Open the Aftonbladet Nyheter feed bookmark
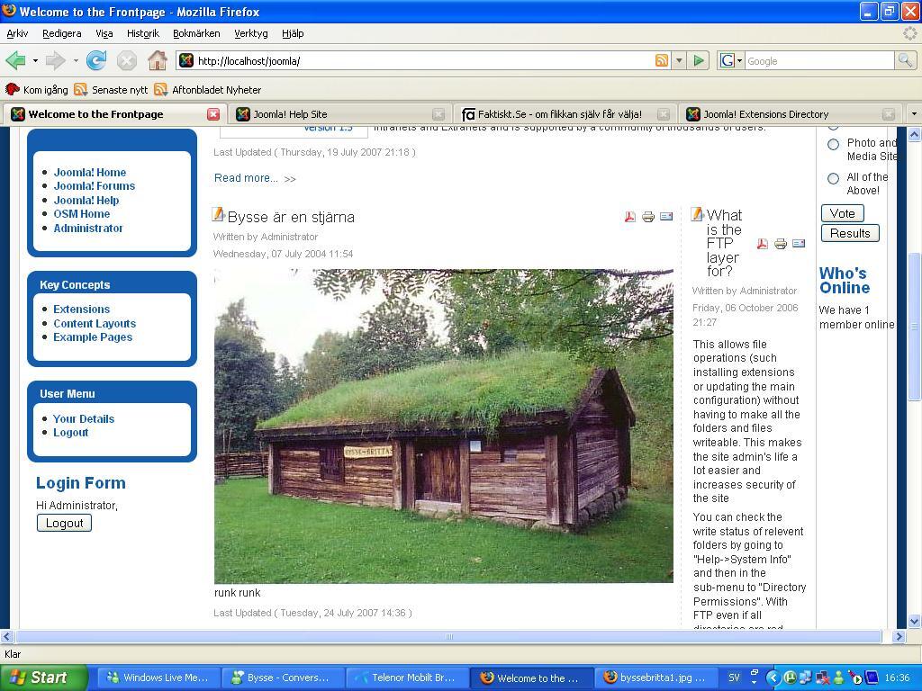The height and width of the screenshot is (691, 922). [x=208, y=90]
